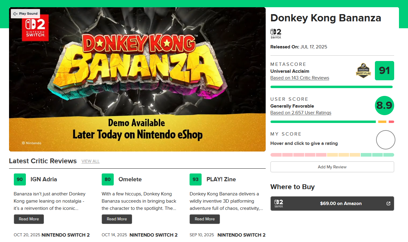View all latest critic reviews
The width and height of the screenshot is (408, 242).
click(90, 161)
